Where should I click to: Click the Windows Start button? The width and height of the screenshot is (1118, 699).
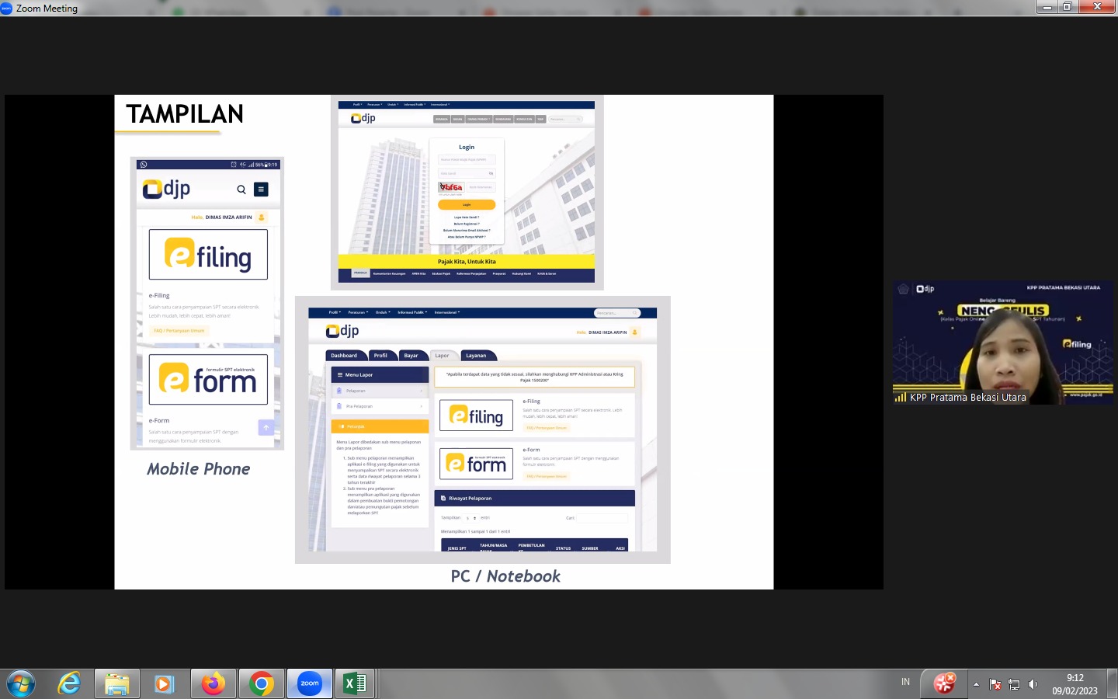(x=21, y=684)
